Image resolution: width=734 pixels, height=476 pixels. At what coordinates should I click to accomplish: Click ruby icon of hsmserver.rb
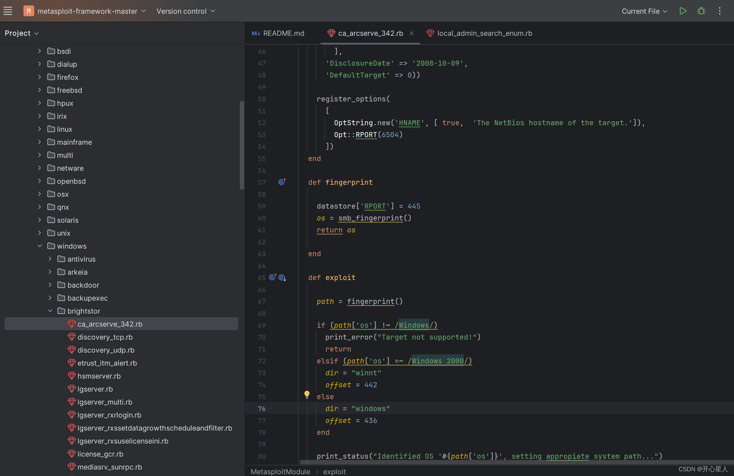tap(71, 376)
